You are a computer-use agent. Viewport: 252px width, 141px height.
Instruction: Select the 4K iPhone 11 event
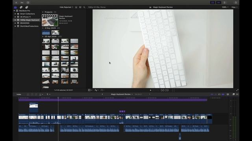[27, 17]
